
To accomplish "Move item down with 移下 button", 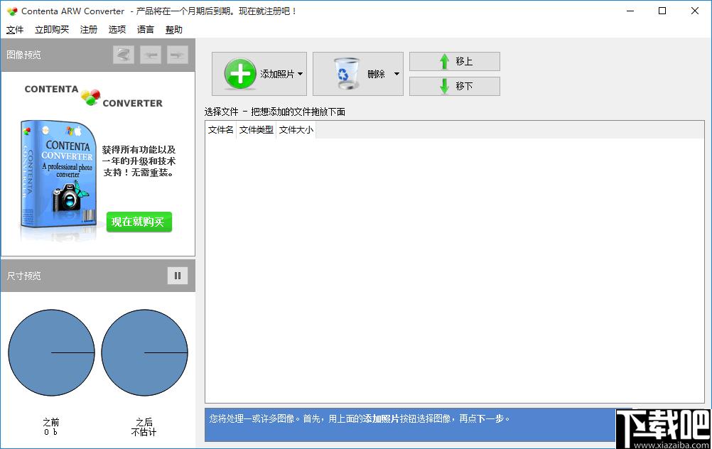I will [x=455, y=86].
